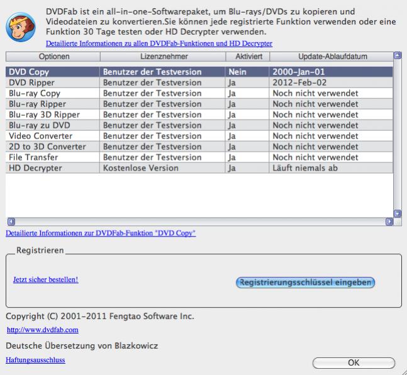Click the DVDFab monkey logo icon
The image size is (407, 375).
pyautogui.click(x=21, y=27)
